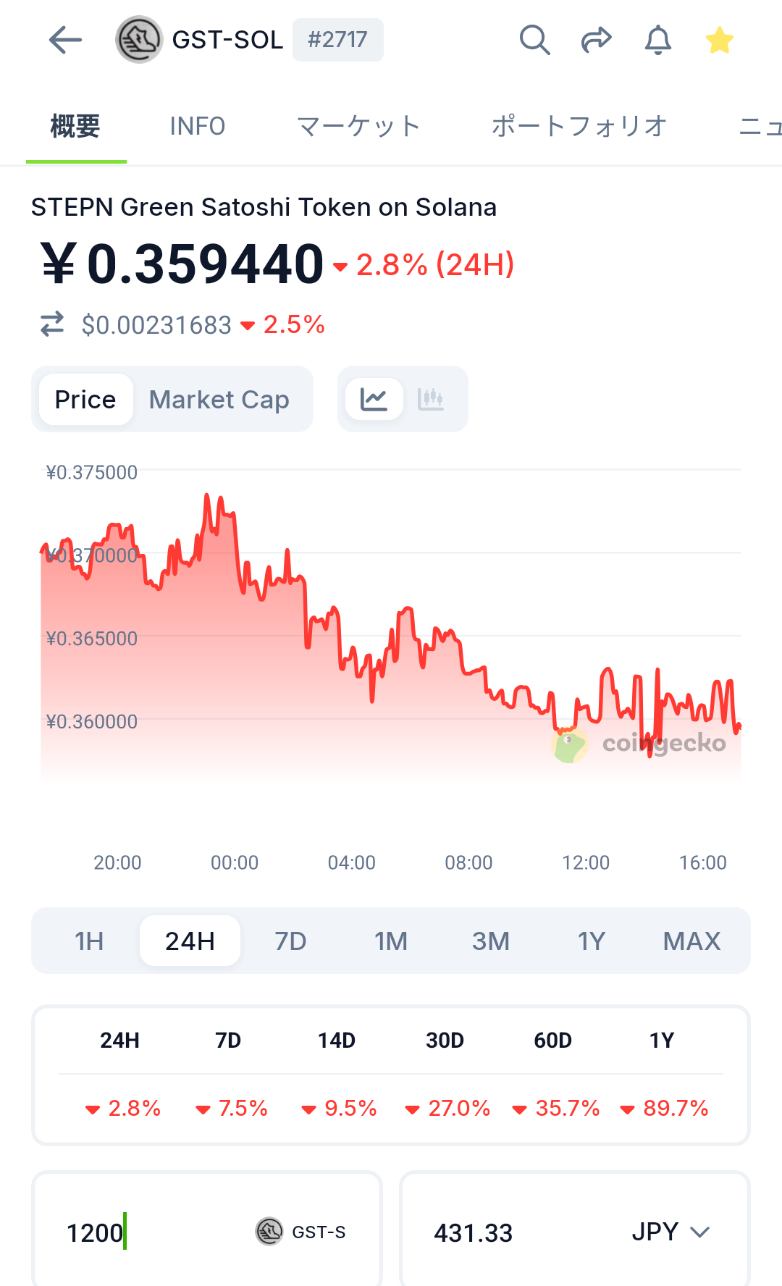This screenshot has width=782, height=1286.
Task: Switch to the line chart view
Action: tap(374, 399)
